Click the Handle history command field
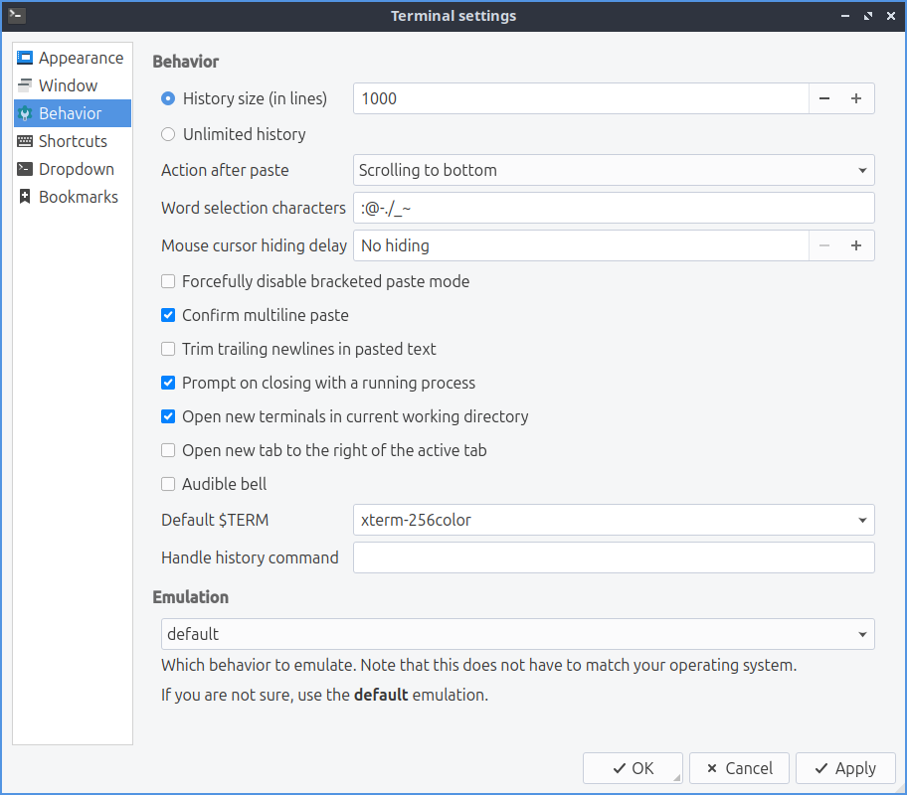The height and width of the screenshot is (795, 907). tap(614, 557)
